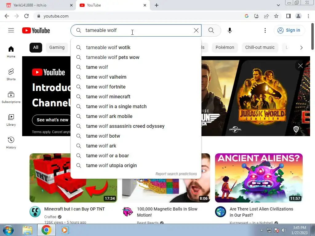Choose the plain 'tame wolf' suggestion

(x=136, y=67)
